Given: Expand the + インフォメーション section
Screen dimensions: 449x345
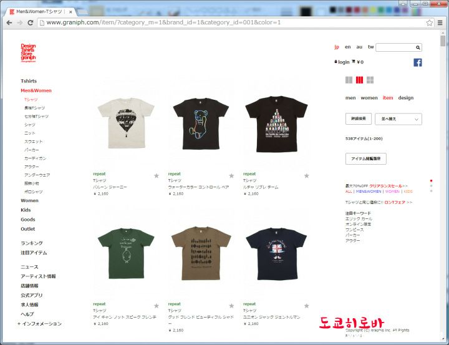Looking at the screenshot, I should pyautogui.click(x=39, y=324).
